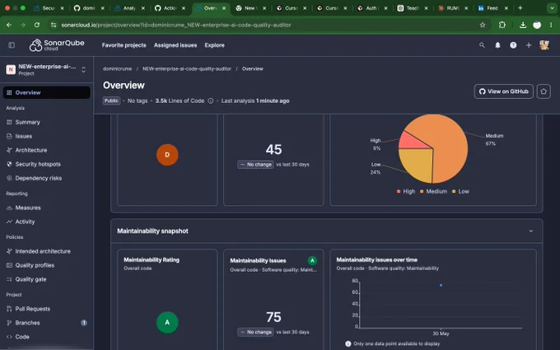This screenshot has height=350, width=560.
Task: Collapse the sidebar with the panel toggle icon
Action: [x=12, y=45]
